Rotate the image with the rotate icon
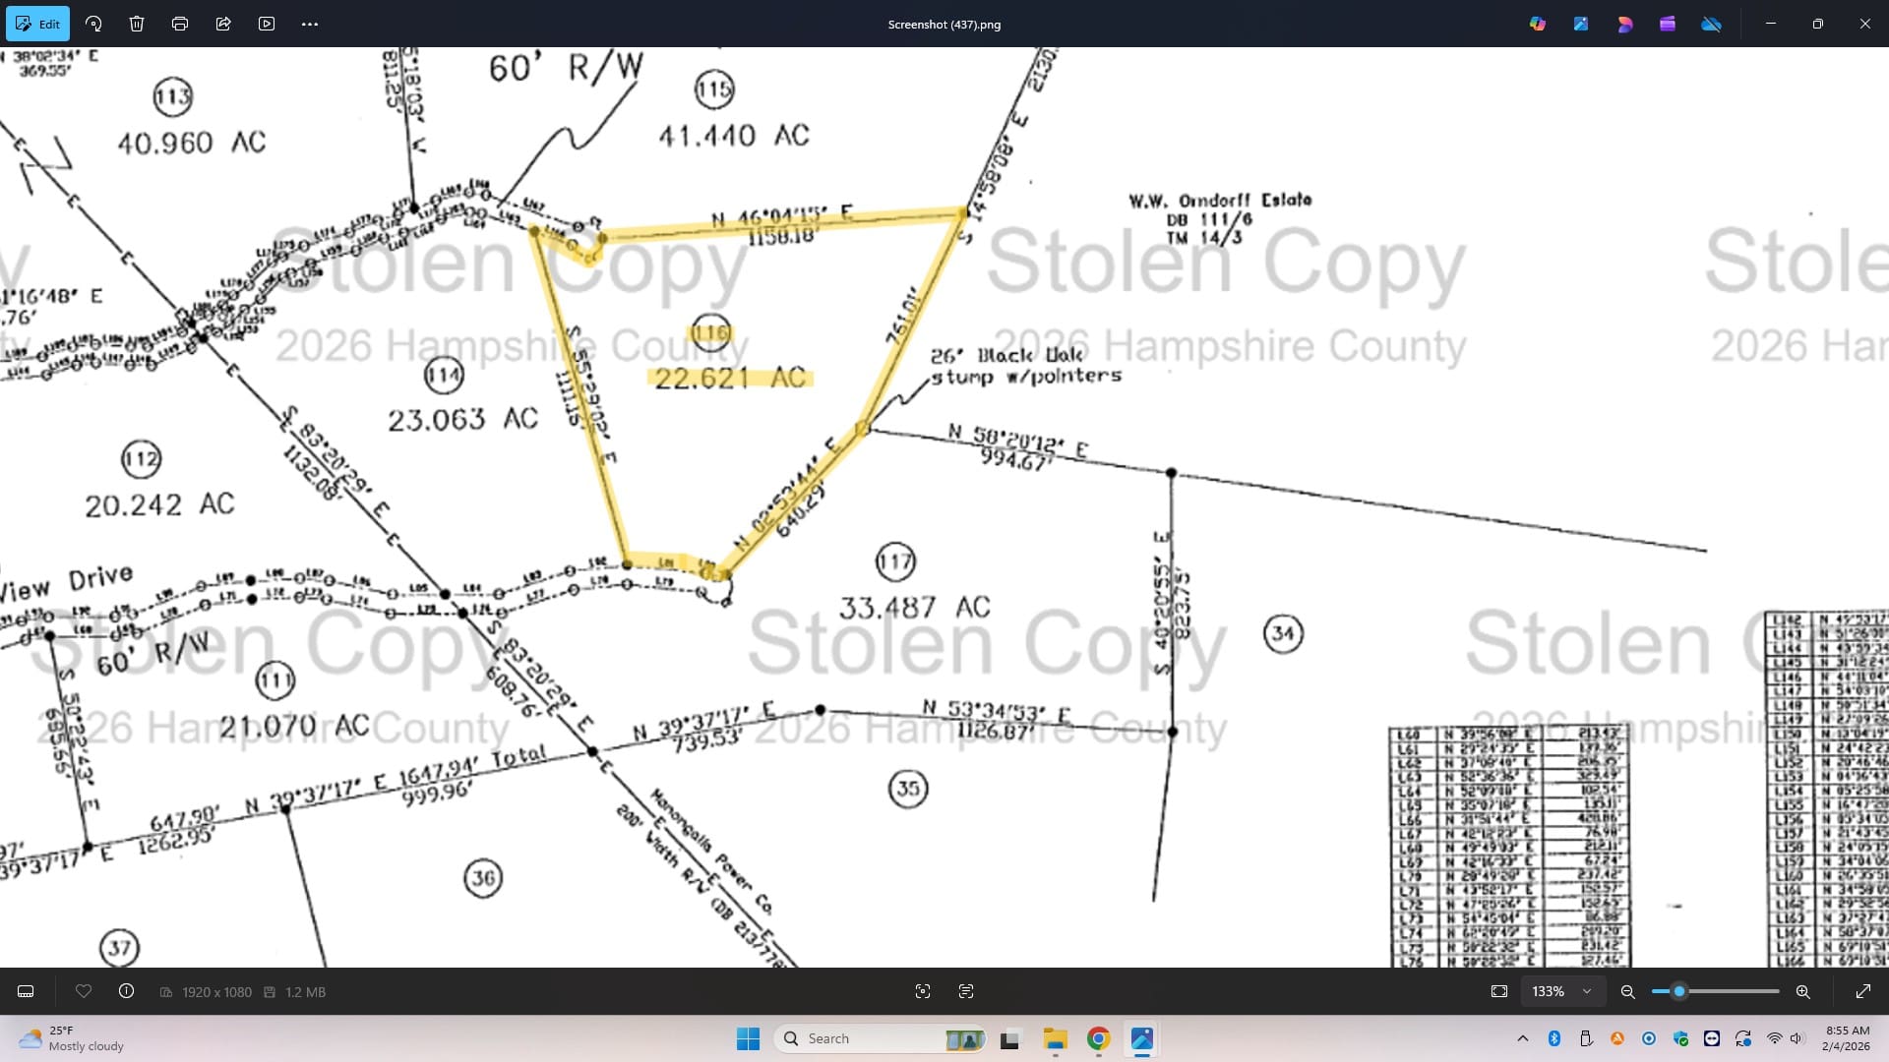The width and height of the screenshot is (1889, 1062). 93,24
